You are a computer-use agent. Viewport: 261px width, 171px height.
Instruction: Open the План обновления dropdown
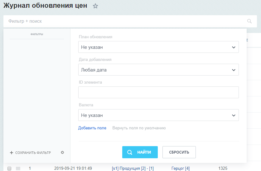point(158,47)
